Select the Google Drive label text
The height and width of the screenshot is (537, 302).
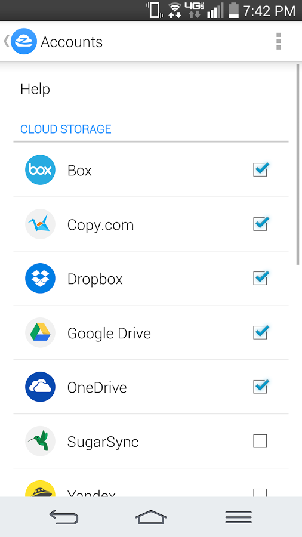pyautogui.click(x=109, y=333)
